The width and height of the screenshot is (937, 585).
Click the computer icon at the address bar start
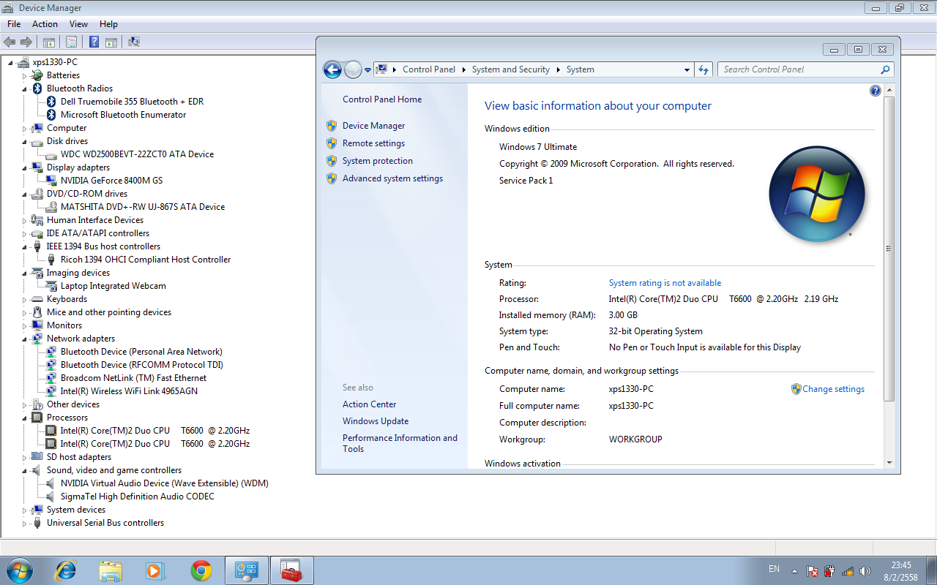pyautogui.click(x=381, y=69)
